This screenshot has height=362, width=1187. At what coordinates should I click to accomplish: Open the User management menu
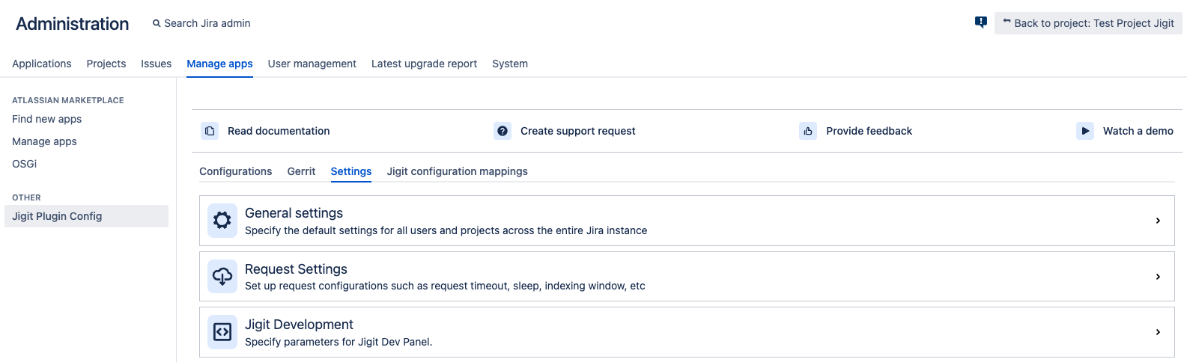pos(312,64)
